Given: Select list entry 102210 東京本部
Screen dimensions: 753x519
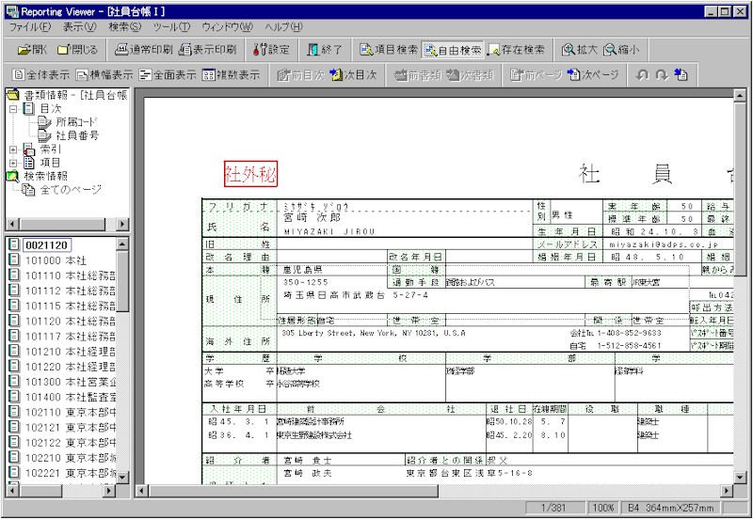Looking at the screenshot, I should coord(70,458).
